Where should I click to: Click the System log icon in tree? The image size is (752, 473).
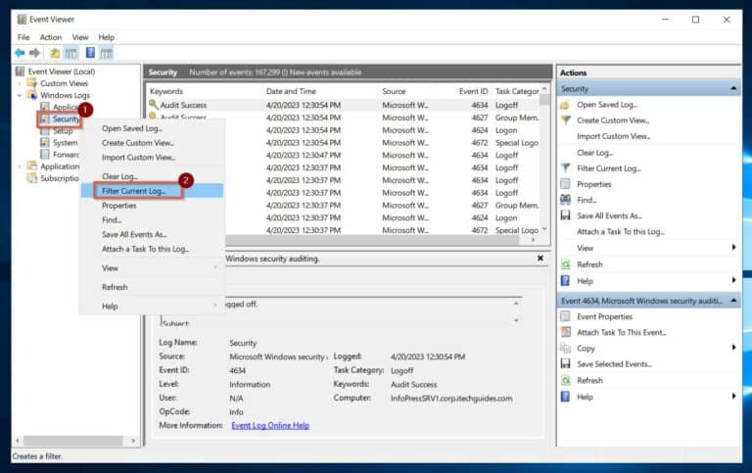45,142
